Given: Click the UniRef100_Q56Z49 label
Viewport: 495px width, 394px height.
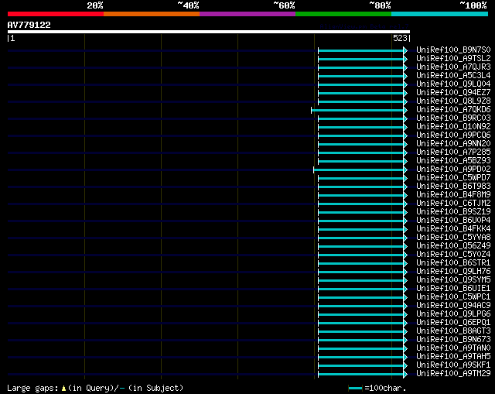Looking at the screenshot, I should point(453,246).
